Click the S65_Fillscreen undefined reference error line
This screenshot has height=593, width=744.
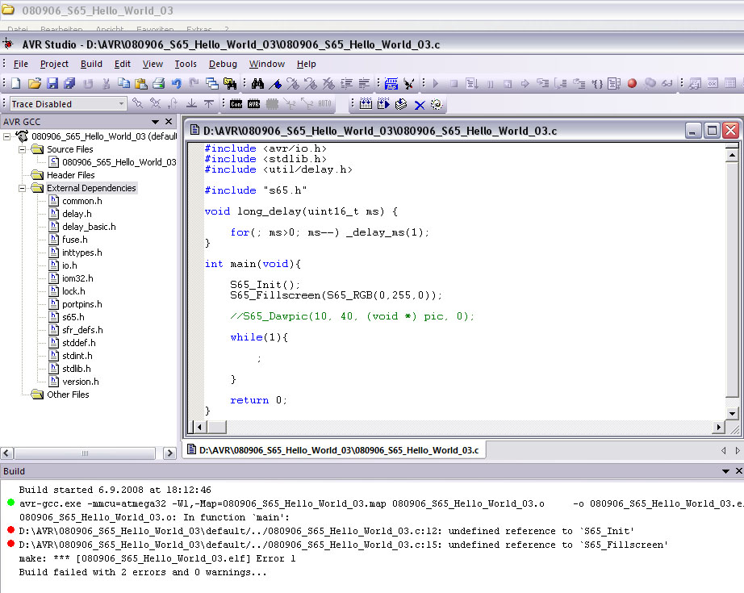tap(344, 545)
